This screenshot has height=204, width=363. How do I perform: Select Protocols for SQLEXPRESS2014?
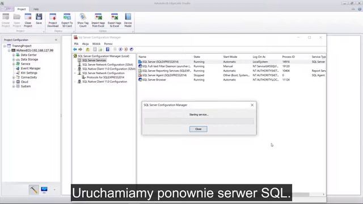pos(105,77)
